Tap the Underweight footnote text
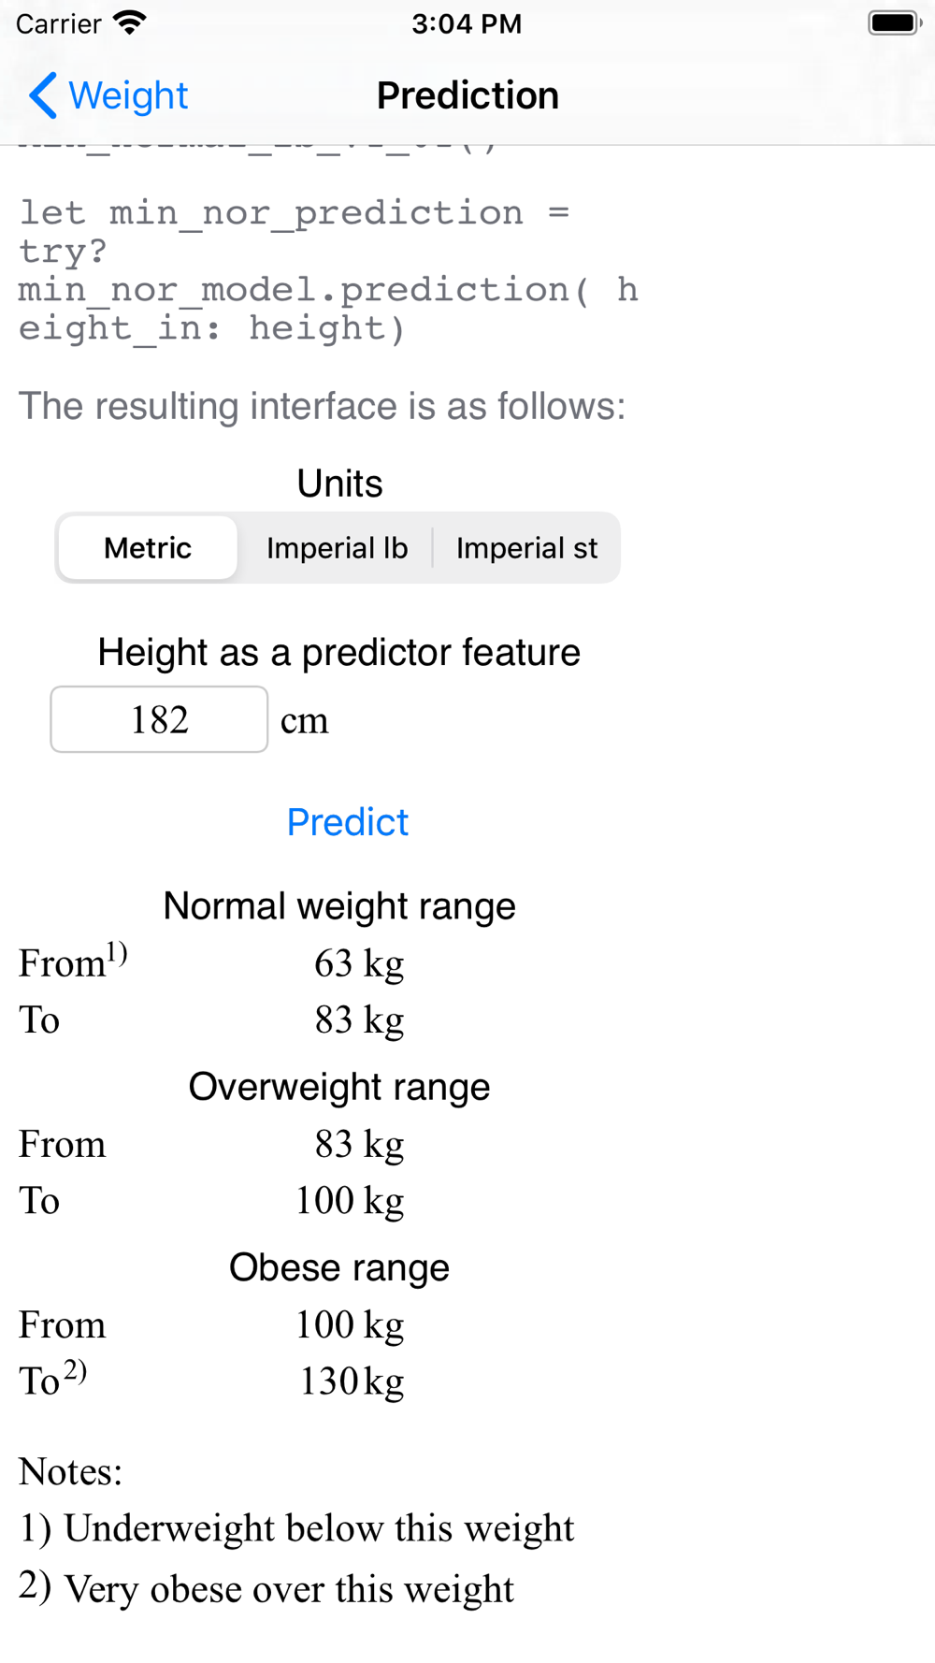The height and width of the screenshot is (1663, 935). point(296,1528)
